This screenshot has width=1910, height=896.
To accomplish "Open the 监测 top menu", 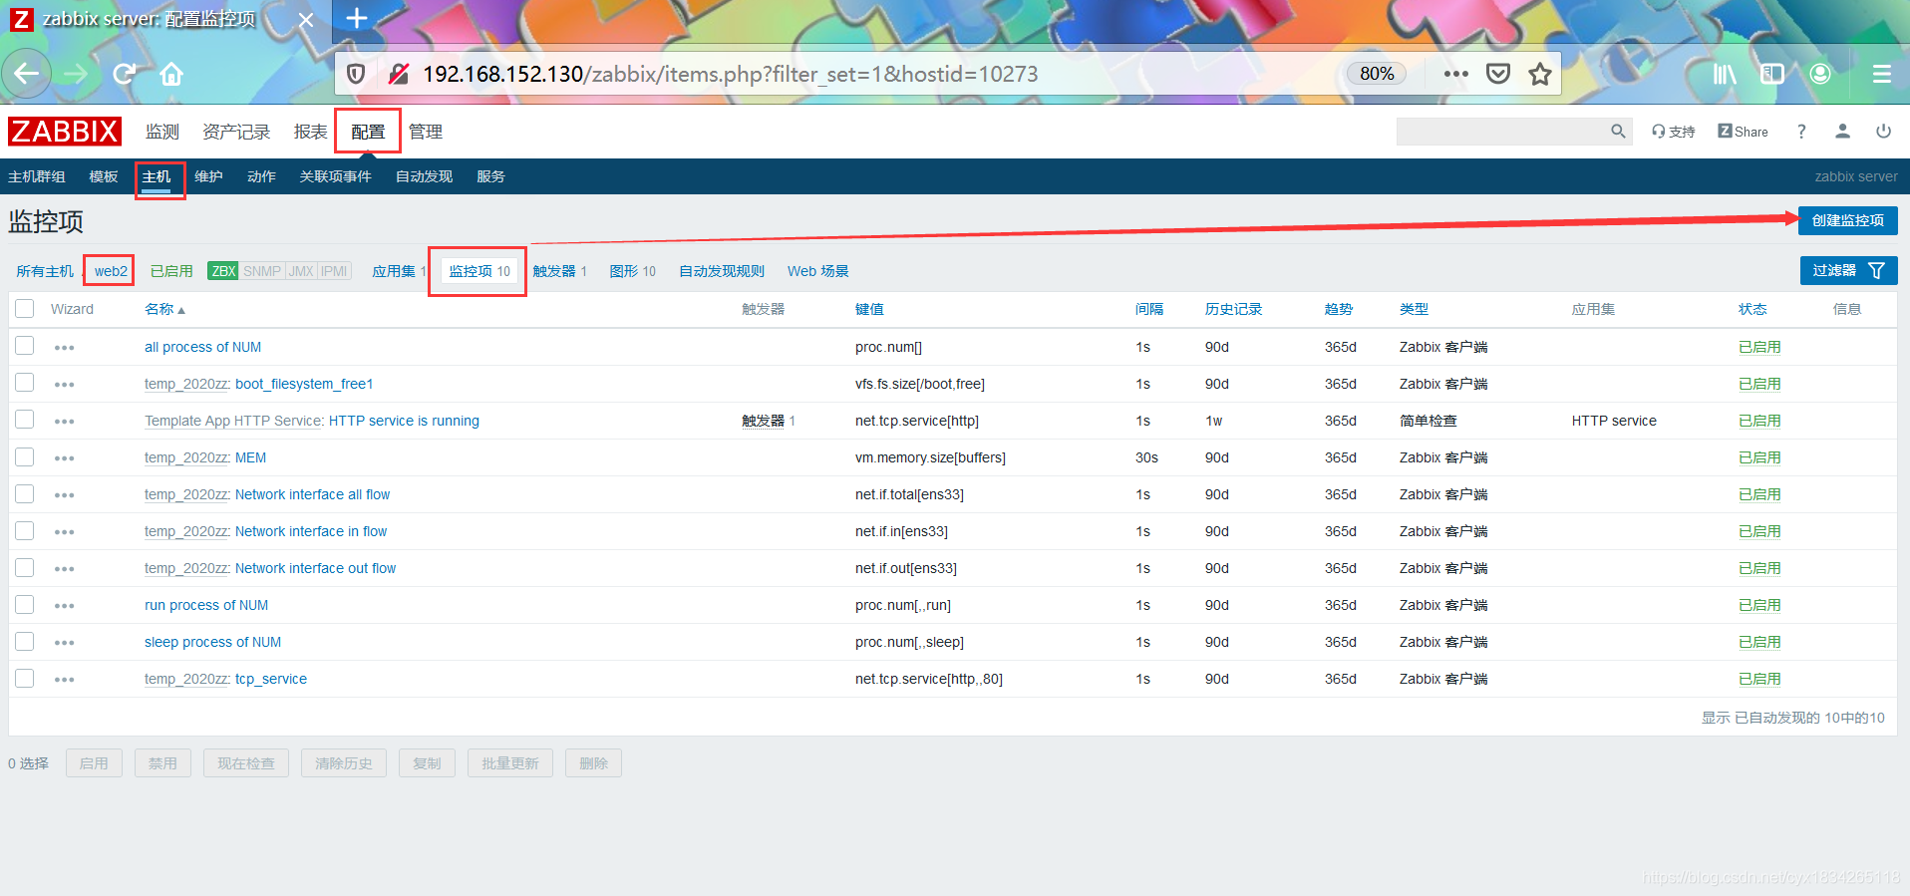I will point(161,132).
